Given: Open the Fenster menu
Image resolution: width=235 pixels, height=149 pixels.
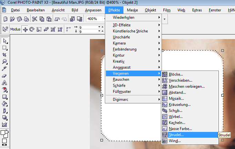Looking at the screenshot, I should (215, 10).
